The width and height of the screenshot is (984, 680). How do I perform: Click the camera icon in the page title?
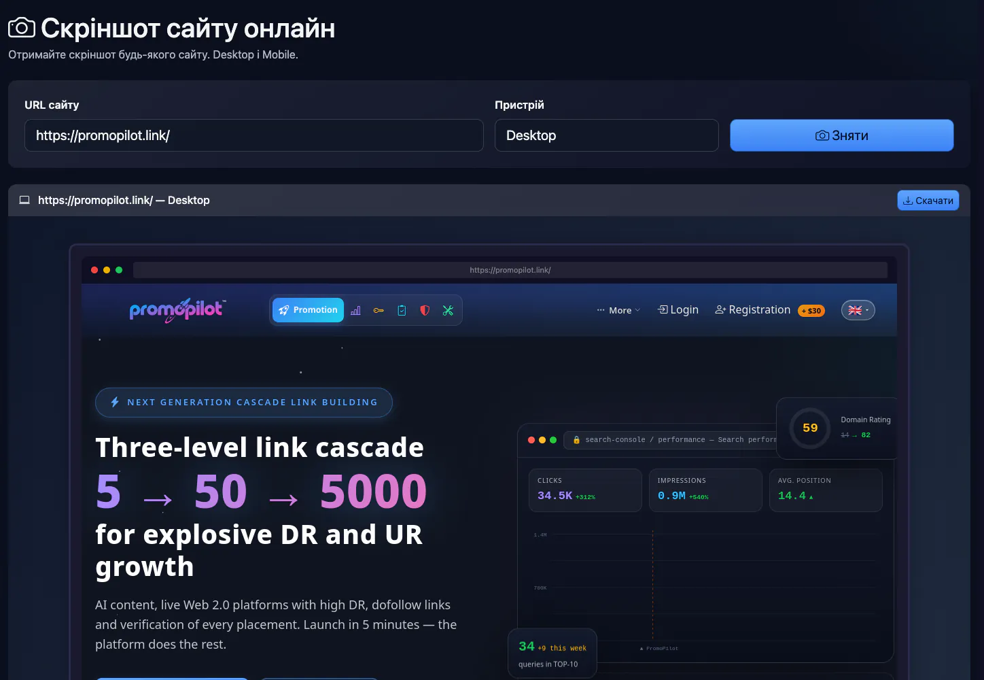tap(22, 28)
